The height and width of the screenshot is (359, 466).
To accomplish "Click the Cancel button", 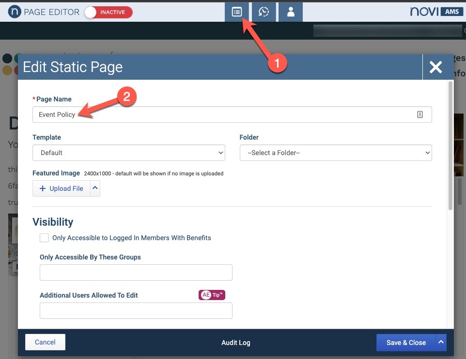I will click(45, 342).
